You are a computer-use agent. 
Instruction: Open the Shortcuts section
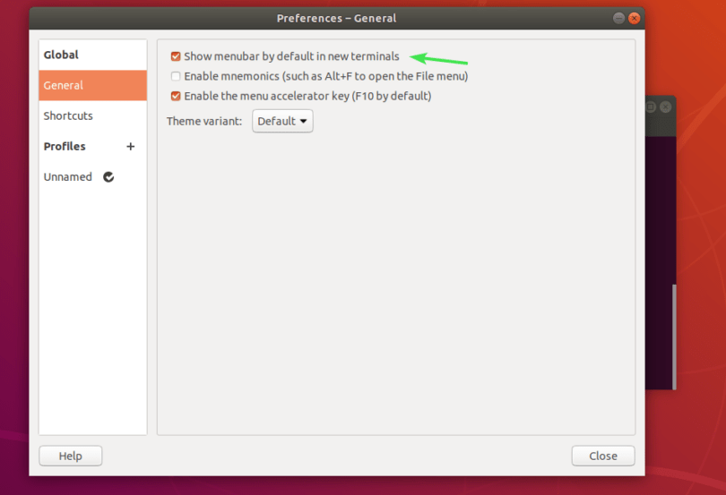(93, 116)
